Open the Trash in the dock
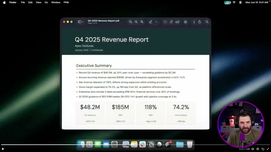 190,144
